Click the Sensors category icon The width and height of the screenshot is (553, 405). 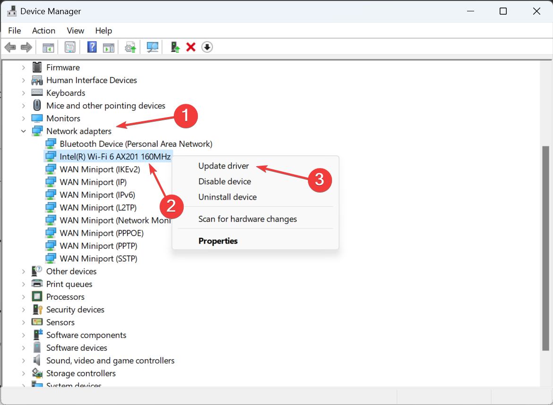tap(37, 322)
